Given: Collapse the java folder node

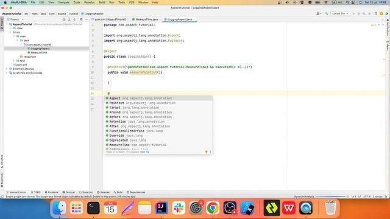Looking at the screenshot, I should click(18, 40).
